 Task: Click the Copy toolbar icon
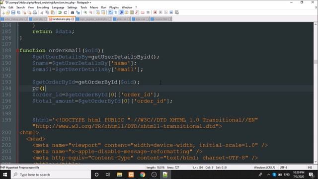click(47, 12)
